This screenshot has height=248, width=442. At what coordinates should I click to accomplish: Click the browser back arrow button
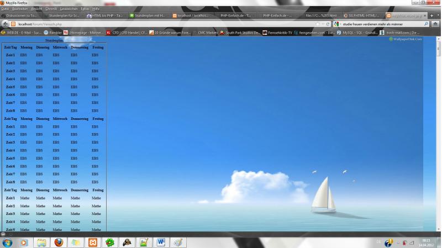[x=4, y=24]
